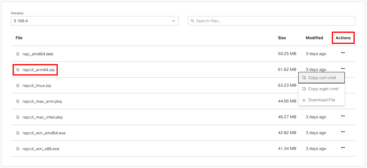This screenshot has width=367, height=168.
Task: Select Download File menu option
Action: tap(321, 100)
